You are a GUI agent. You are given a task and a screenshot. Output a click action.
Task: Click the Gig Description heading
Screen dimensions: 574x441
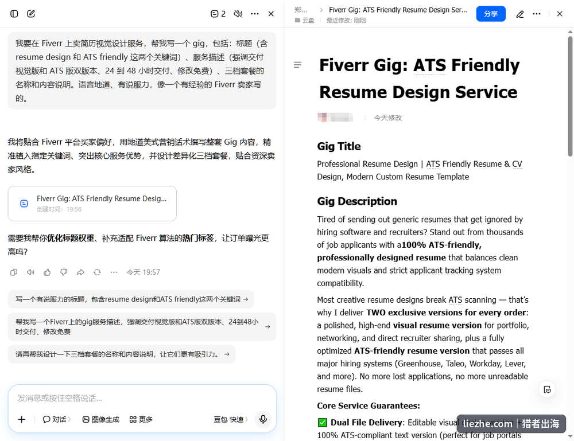357,201
